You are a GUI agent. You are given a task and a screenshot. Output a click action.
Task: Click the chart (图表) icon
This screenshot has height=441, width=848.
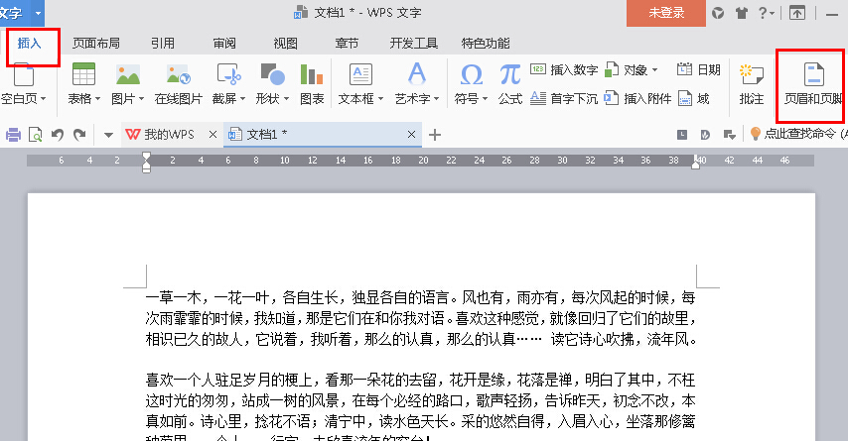click(x=312, y=75)
